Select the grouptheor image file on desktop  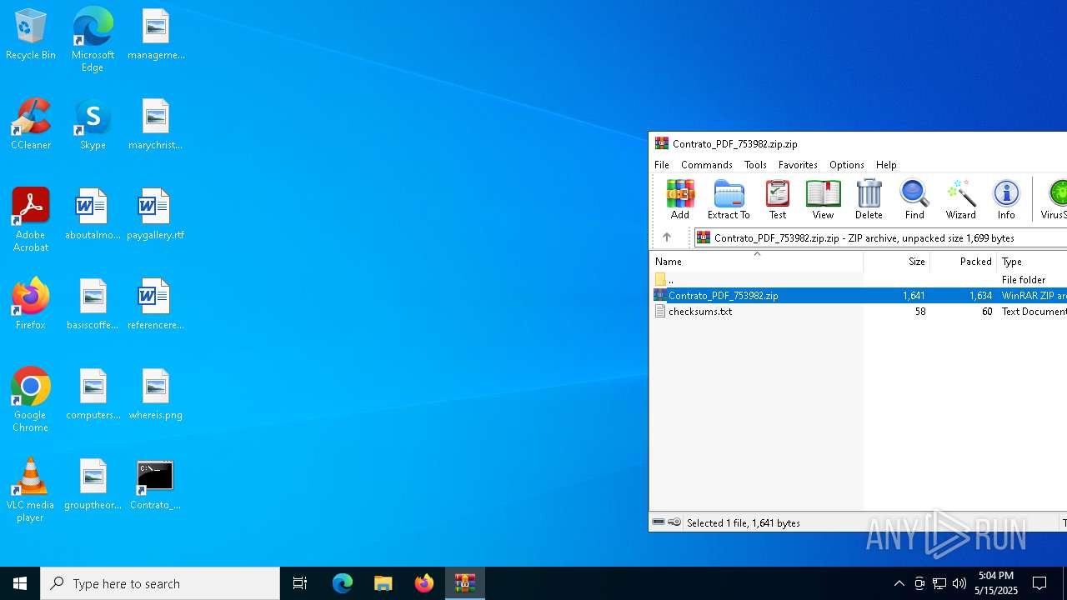(x=93, y=484)
